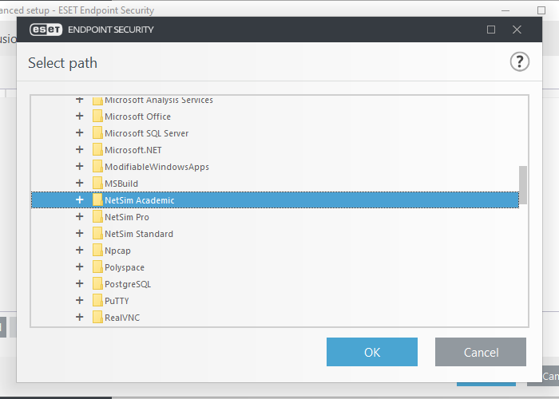559x399 pixels.
Task: Expand the ModifiableWindowsApps tree node
Action: 80,166
